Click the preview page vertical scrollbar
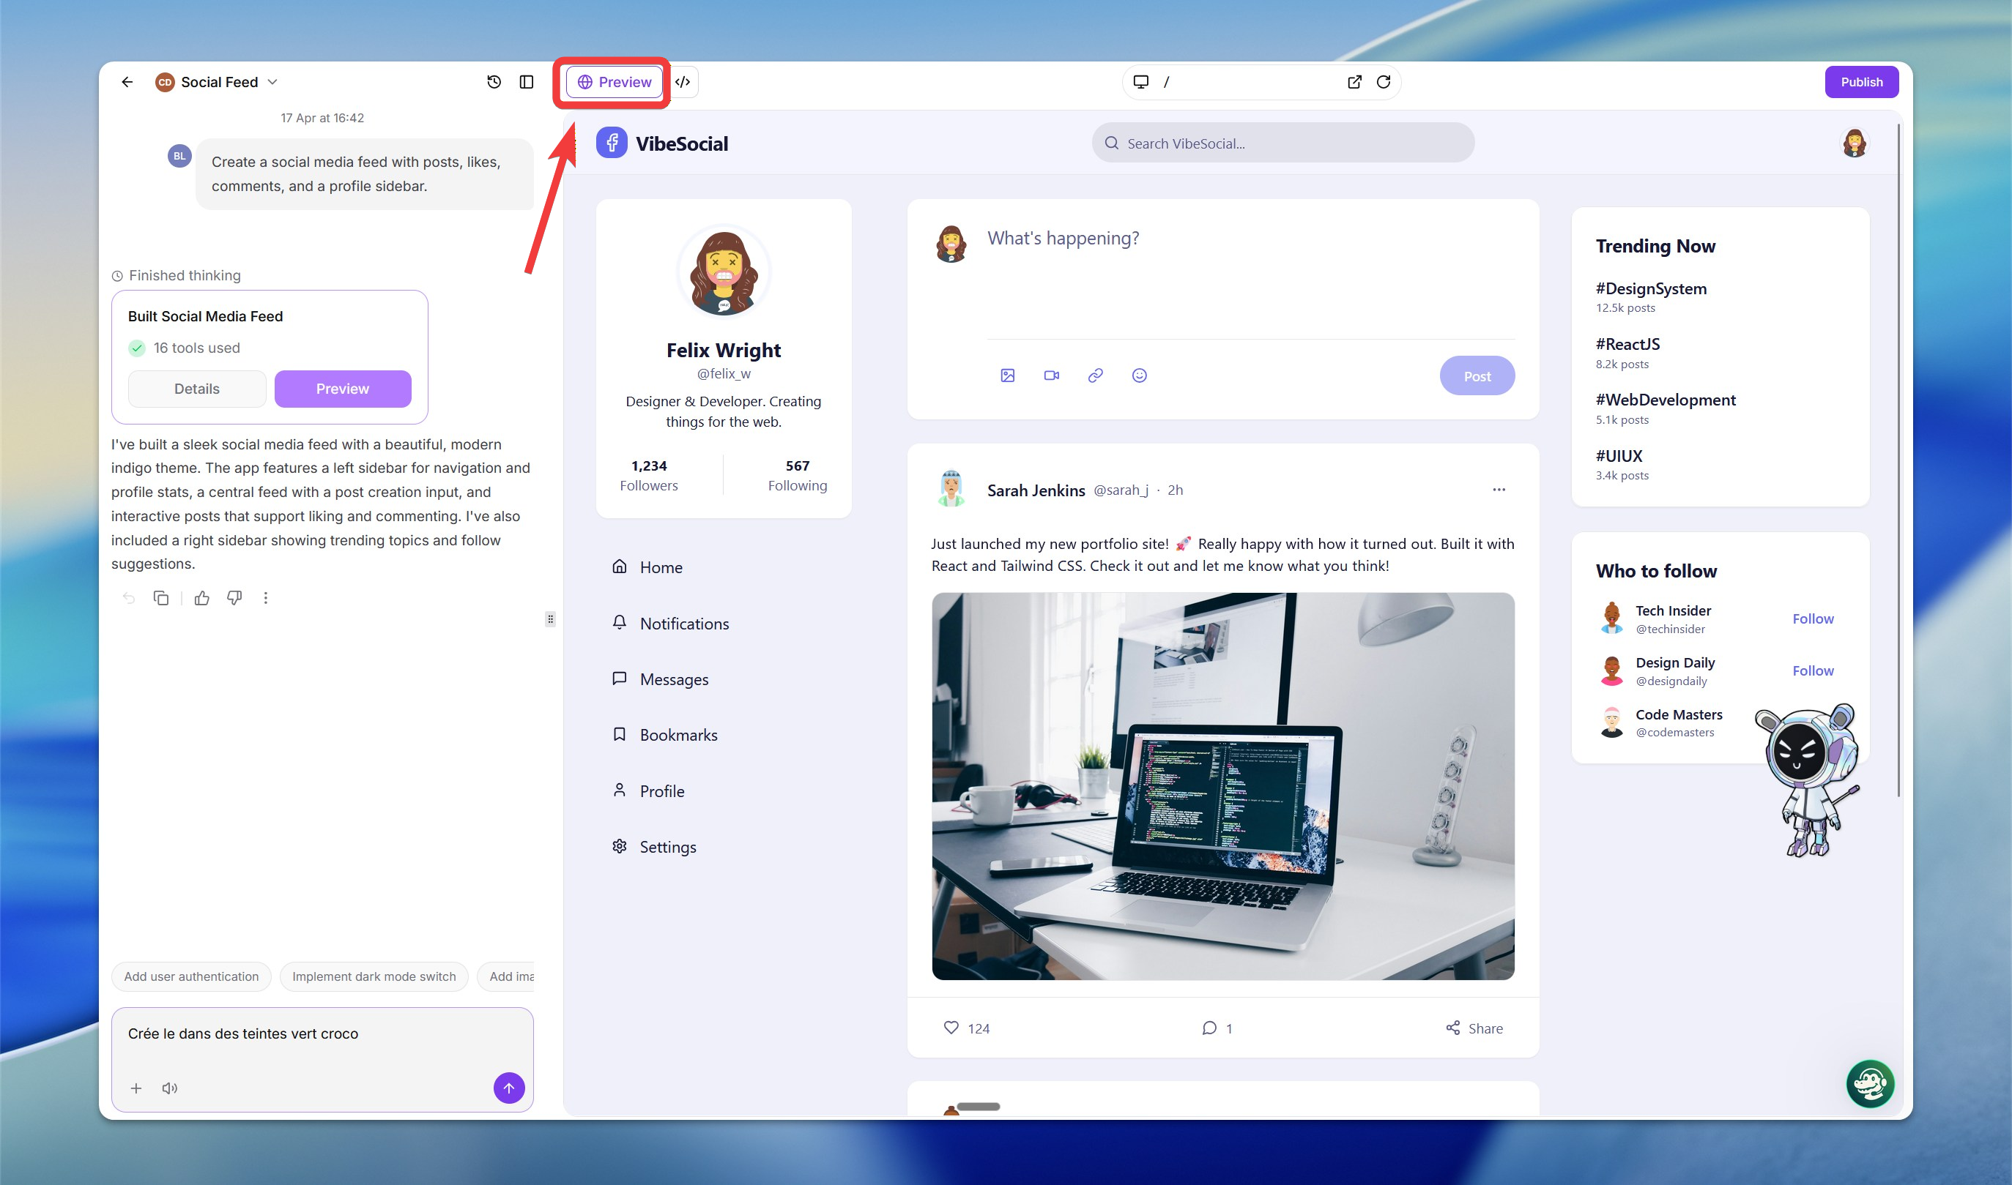This screenshot has width=2012, height=1185. 1898,460
